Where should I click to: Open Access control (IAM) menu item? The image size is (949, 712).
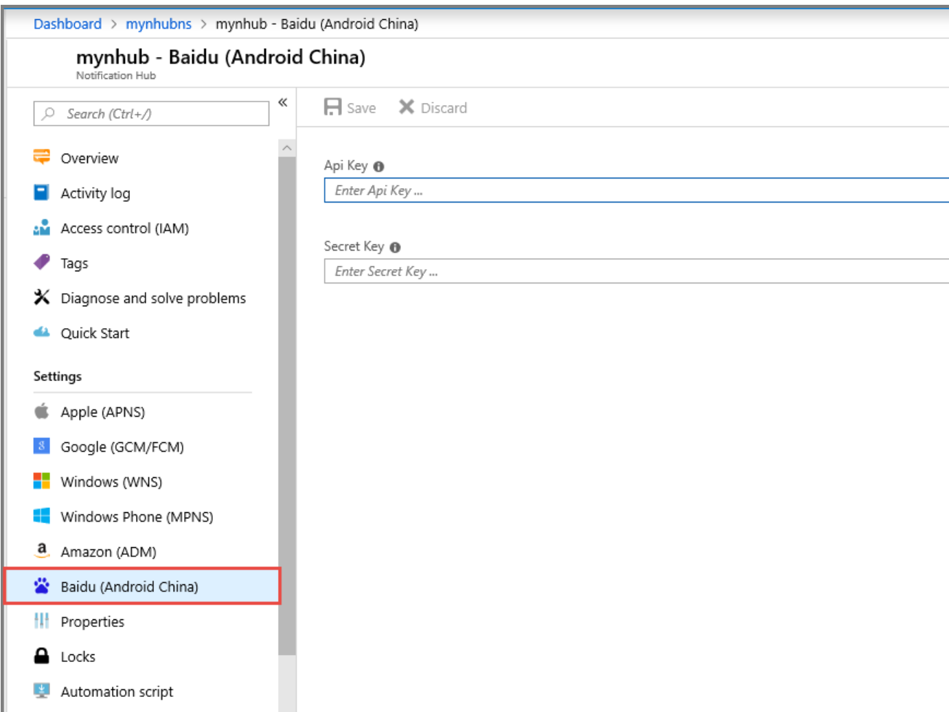tap(124, 229)
